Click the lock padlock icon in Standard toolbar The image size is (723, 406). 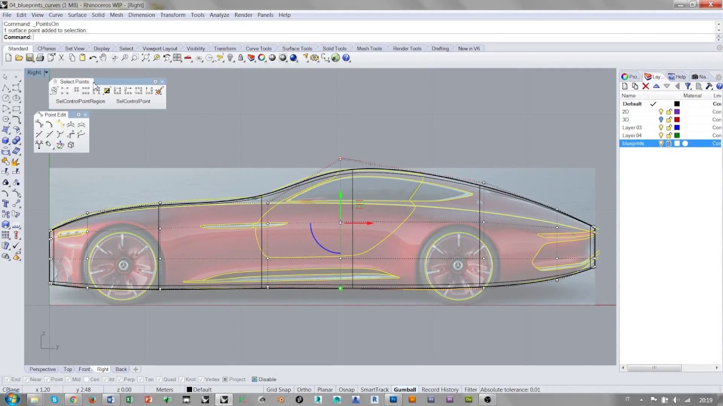point(241,58)
